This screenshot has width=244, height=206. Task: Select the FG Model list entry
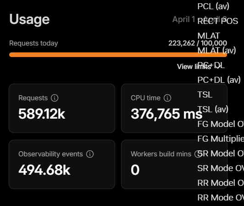point(221,124)
